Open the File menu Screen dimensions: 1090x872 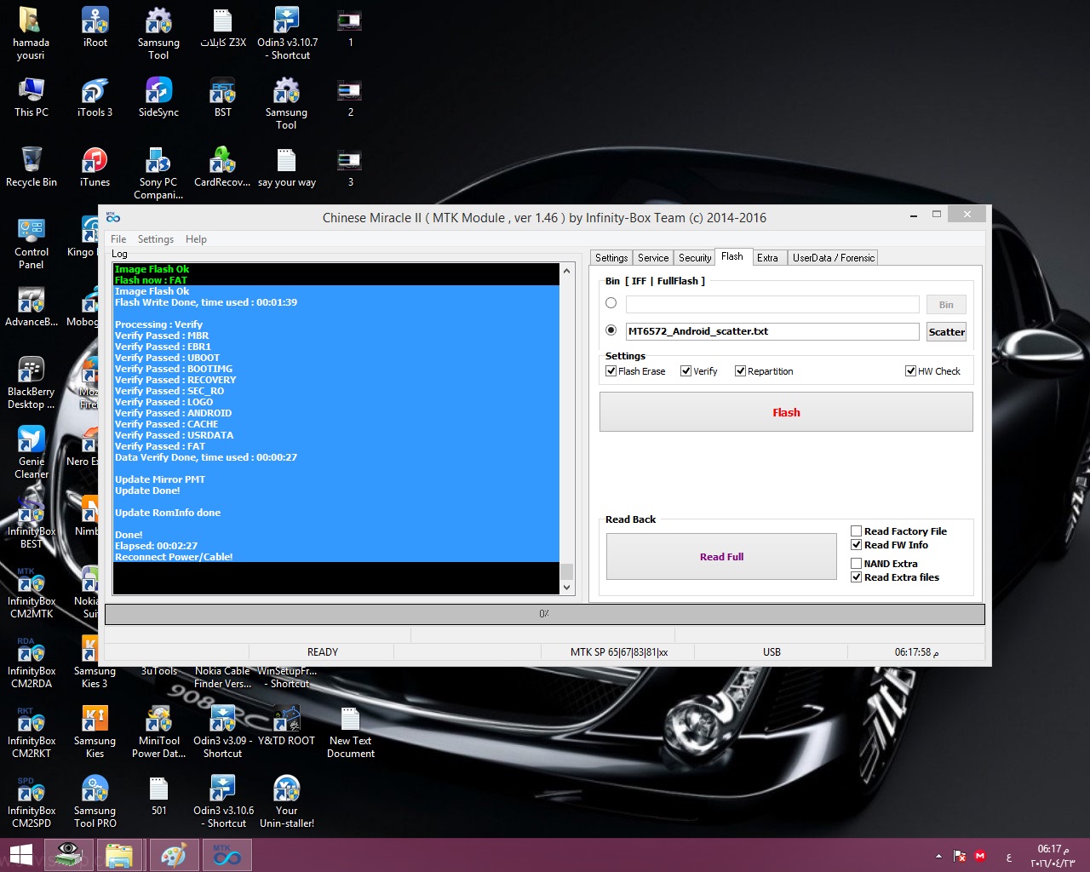[118, 239]
